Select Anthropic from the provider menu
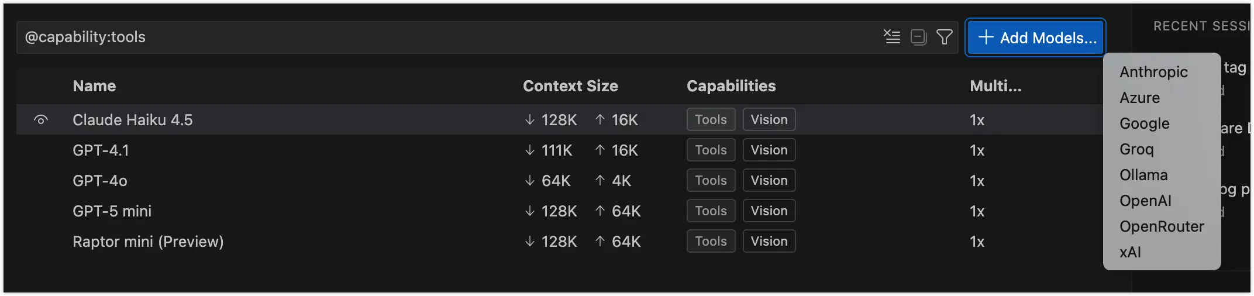 tap(1153, 72)
